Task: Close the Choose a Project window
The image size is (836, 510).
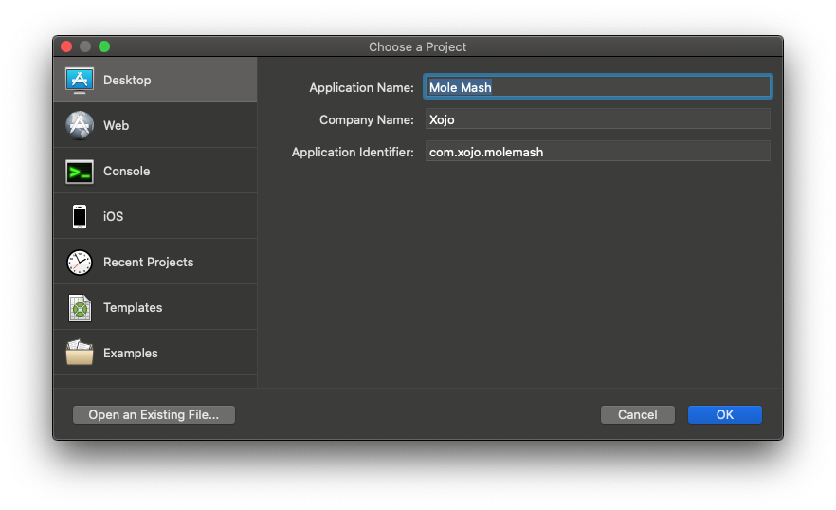Action: [x=66, y=47]
